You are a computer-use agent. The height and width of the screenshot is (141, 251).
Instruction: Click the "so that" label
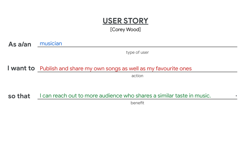pyautogui.click(x=19, y=96)
